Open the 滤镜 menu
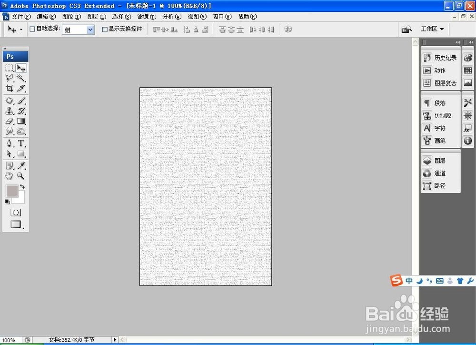476x345 pixels. point(147,17)
